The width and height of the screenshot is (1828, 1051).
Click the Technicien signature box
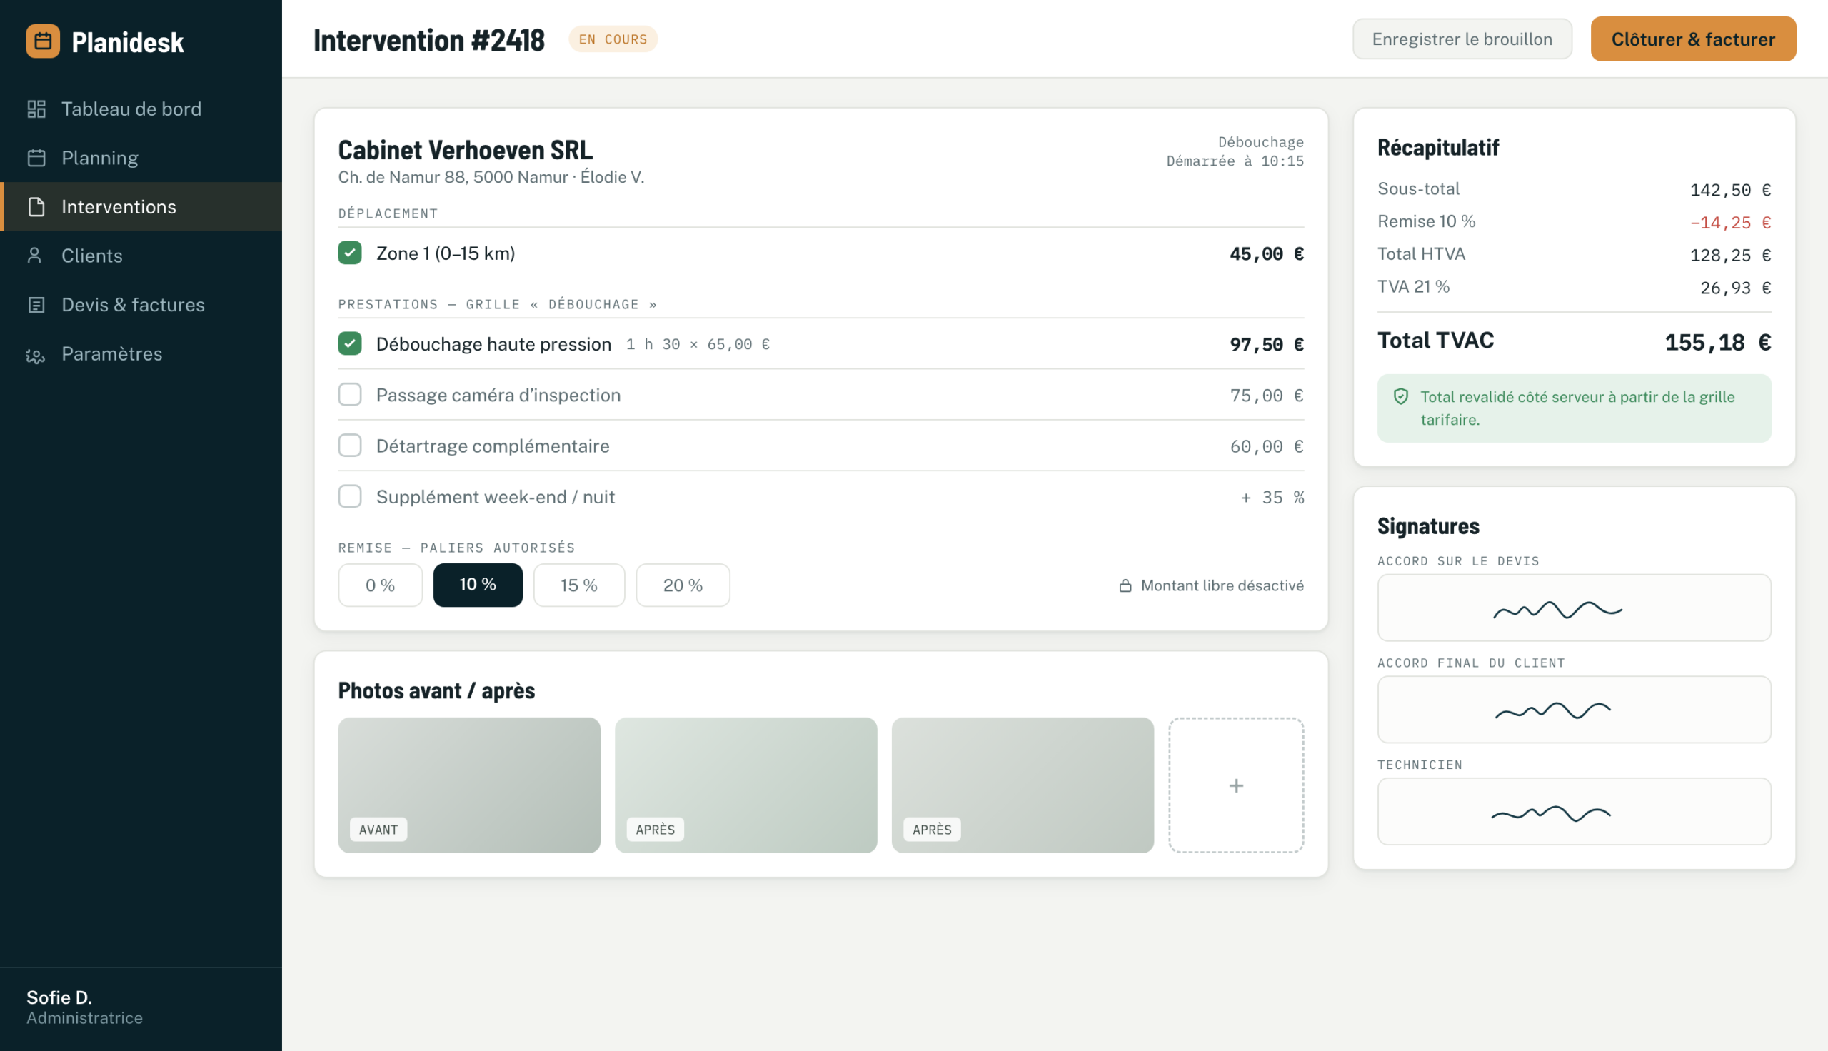pos(1574,811)
